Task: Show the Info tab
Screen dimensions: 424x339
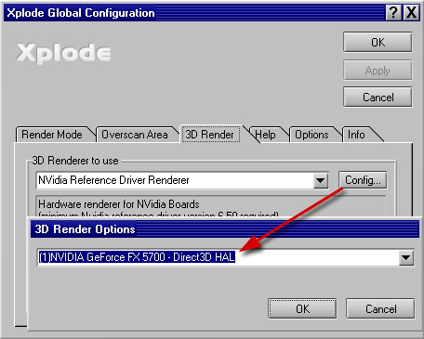Action: click(356, 135)
